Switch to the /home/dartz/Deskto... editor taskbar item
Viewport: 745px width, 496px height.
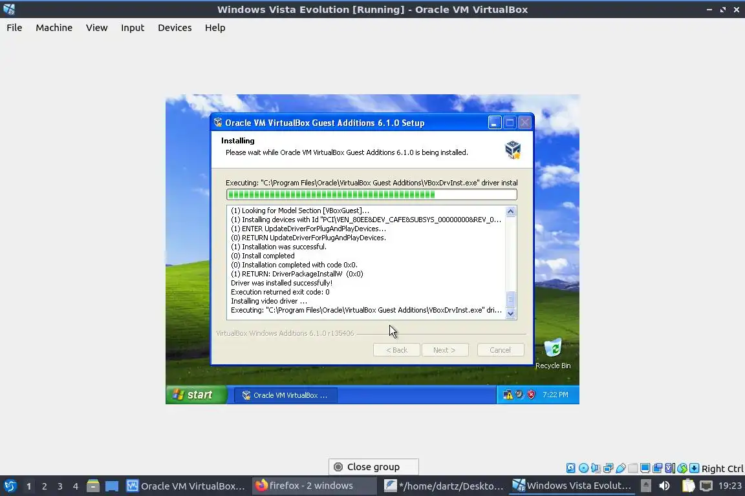[444, 486]
